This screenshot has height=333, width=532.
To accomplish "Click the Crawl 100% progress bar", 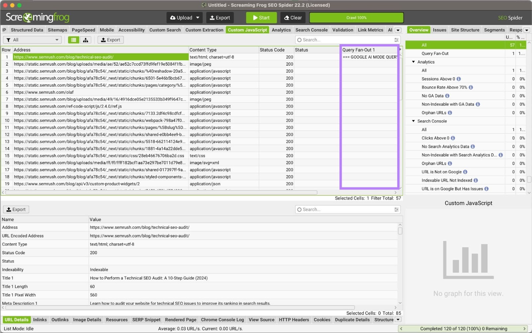I will [x=356, y=17].
